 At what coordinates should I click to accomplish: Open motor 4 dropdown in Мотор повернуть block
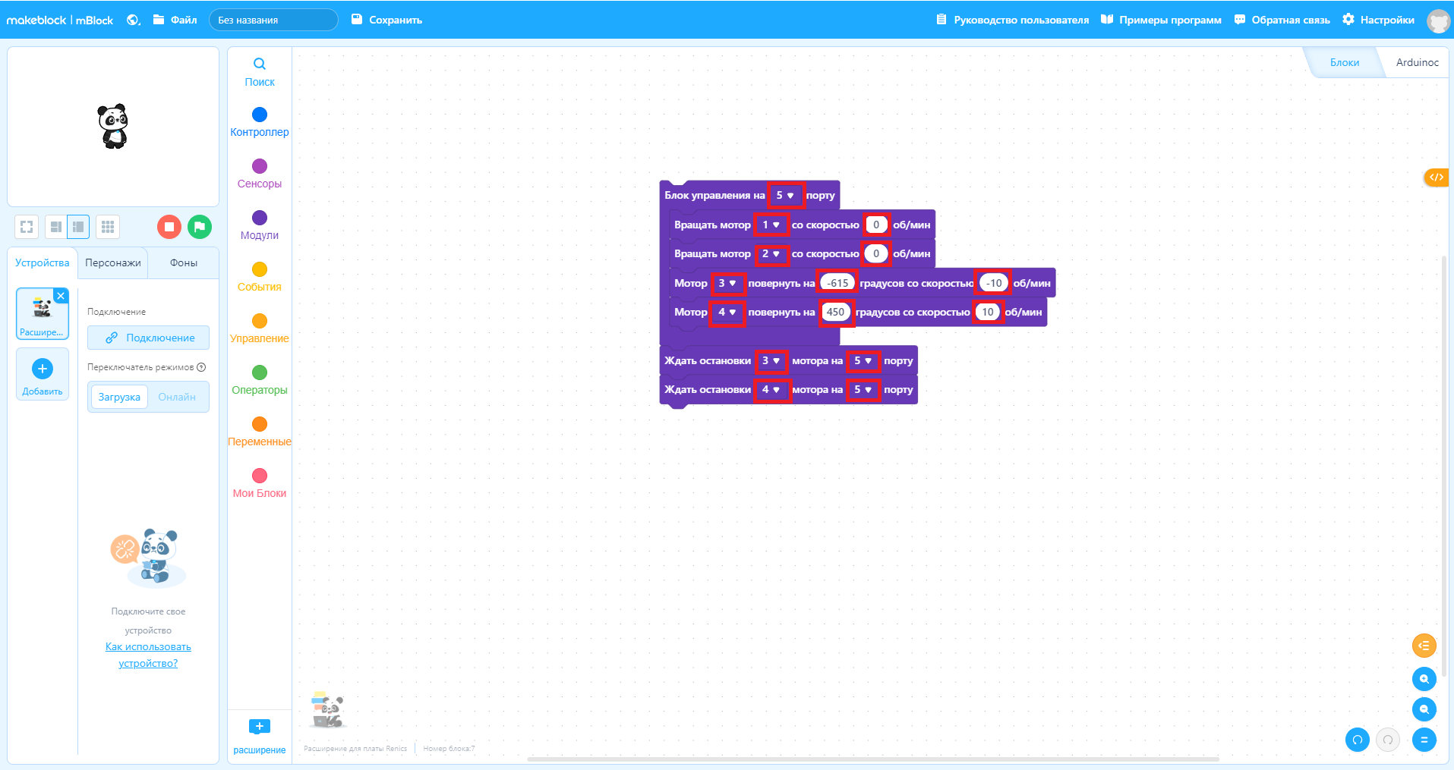[x=727, y=312]
